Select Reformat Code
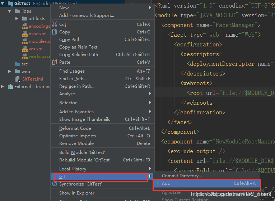275x201 pixels. point(102,128)
